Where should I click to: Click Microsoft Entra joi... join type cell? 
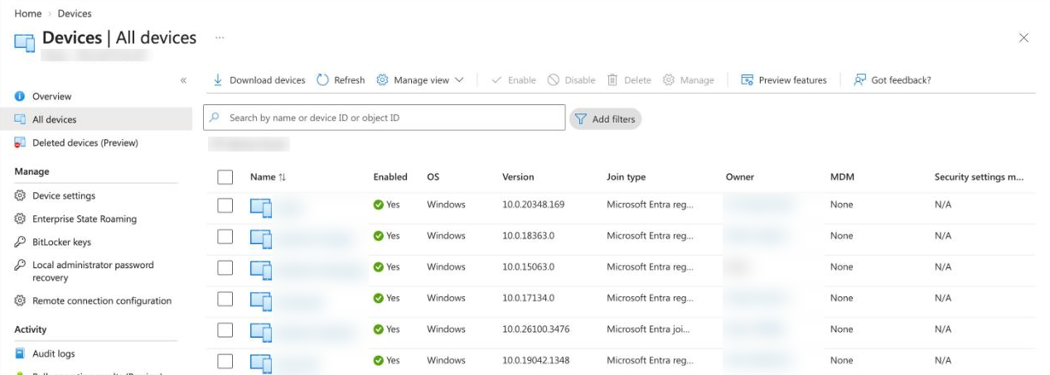(649, 329)
